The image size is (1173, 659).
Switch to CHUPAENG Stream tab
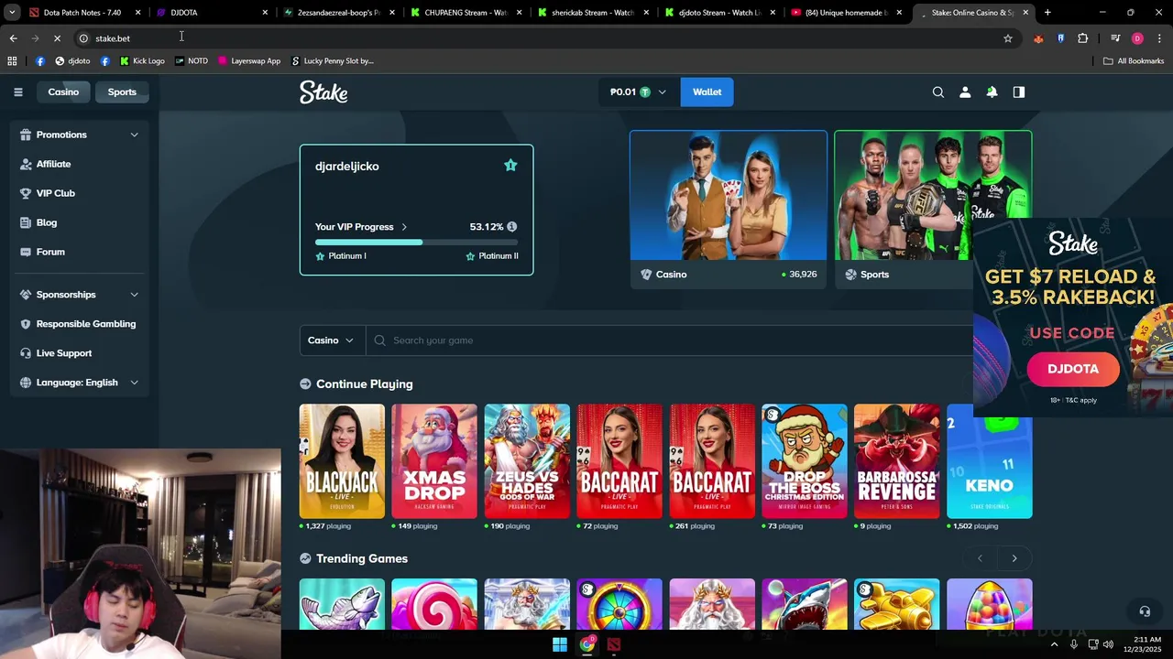465,13
